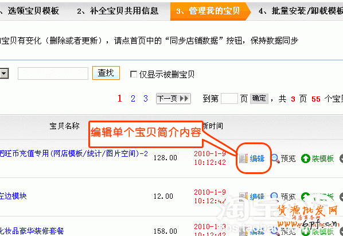Click the 下一页 next page button

click(x=173, y=99)
